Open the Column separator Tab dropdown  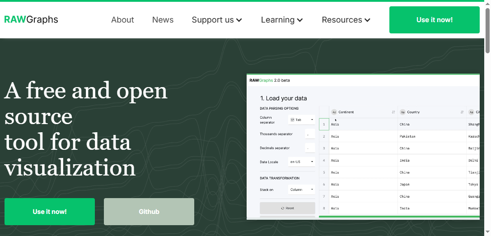[x=302, y=120]
